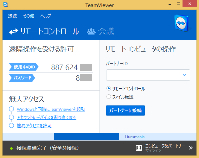Minimize the TeamViewer window
The image size is (199, 158).
click(170, 4)
